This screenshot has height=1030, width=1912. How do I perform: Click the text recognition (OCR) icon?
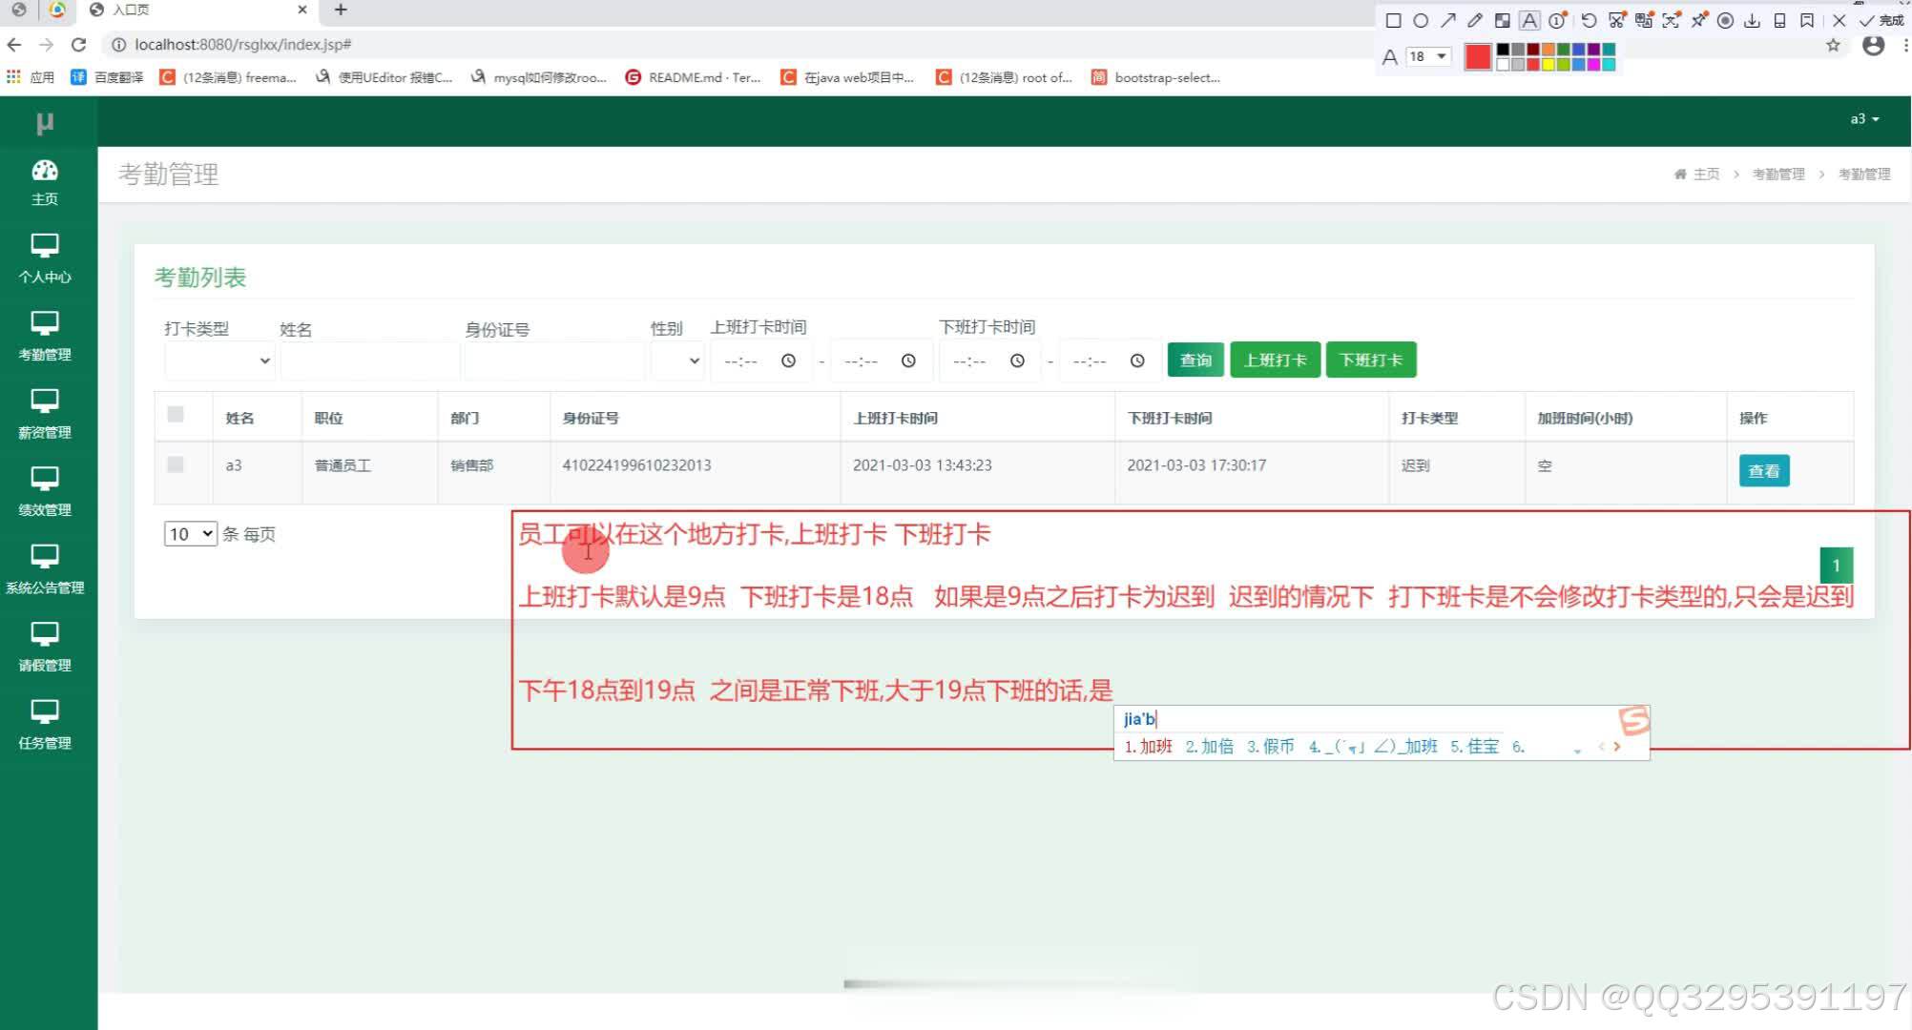pos(1671,20)
